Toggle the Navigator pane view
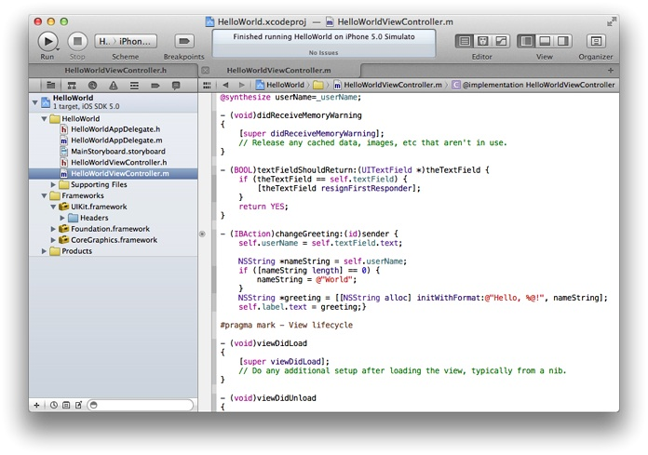Image resolution: width=648 pixels, height=455 pixels. (x=527, y=41)
